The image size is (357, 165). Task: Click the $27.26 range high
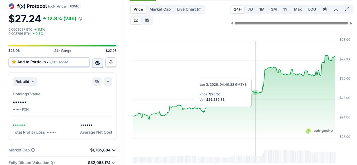111,51
